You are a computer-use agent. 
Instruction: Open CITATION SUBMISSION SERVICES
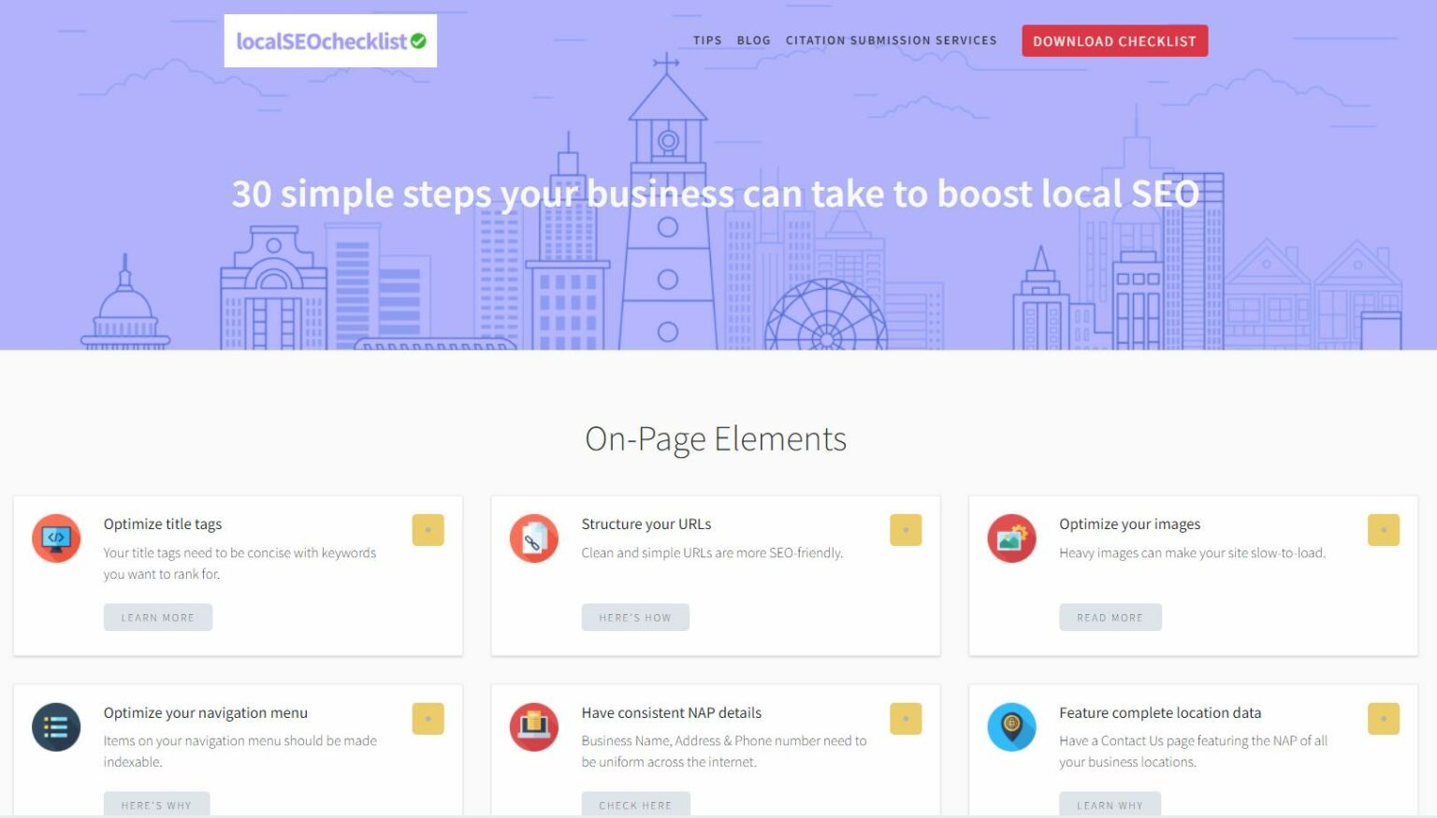click(891, 40)
